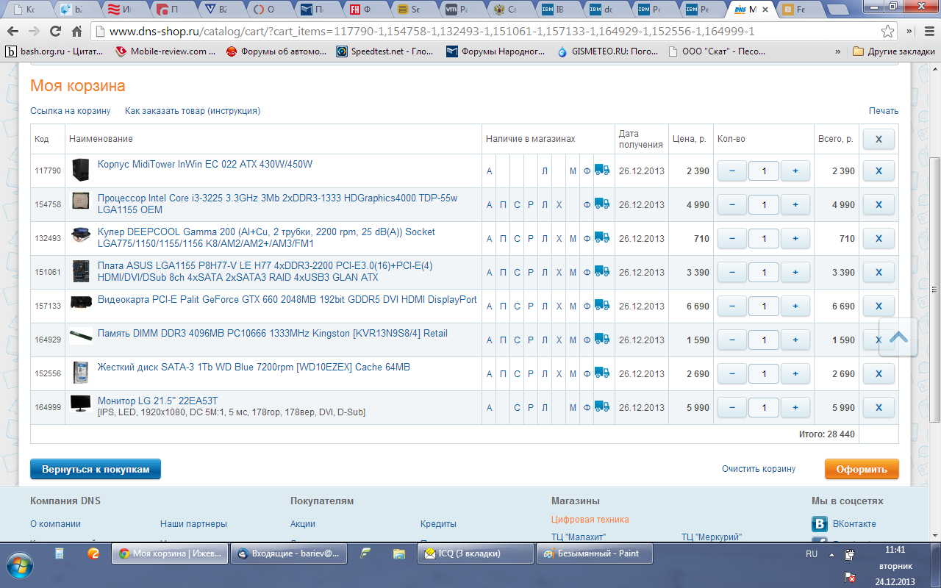Click the VKontakte social icon
Screen dimensions: 941x588
point(820,524)
